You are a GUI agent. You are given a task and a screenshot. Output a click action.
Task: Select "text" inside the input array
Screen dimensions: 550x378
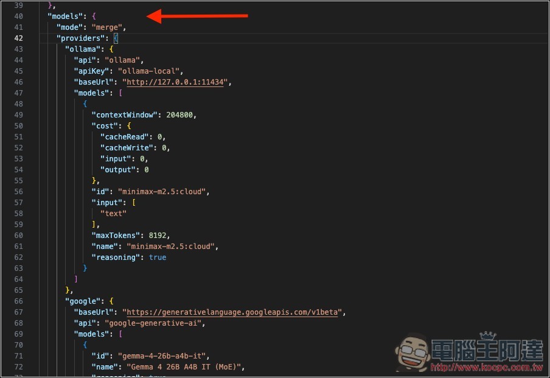point(114,213)
